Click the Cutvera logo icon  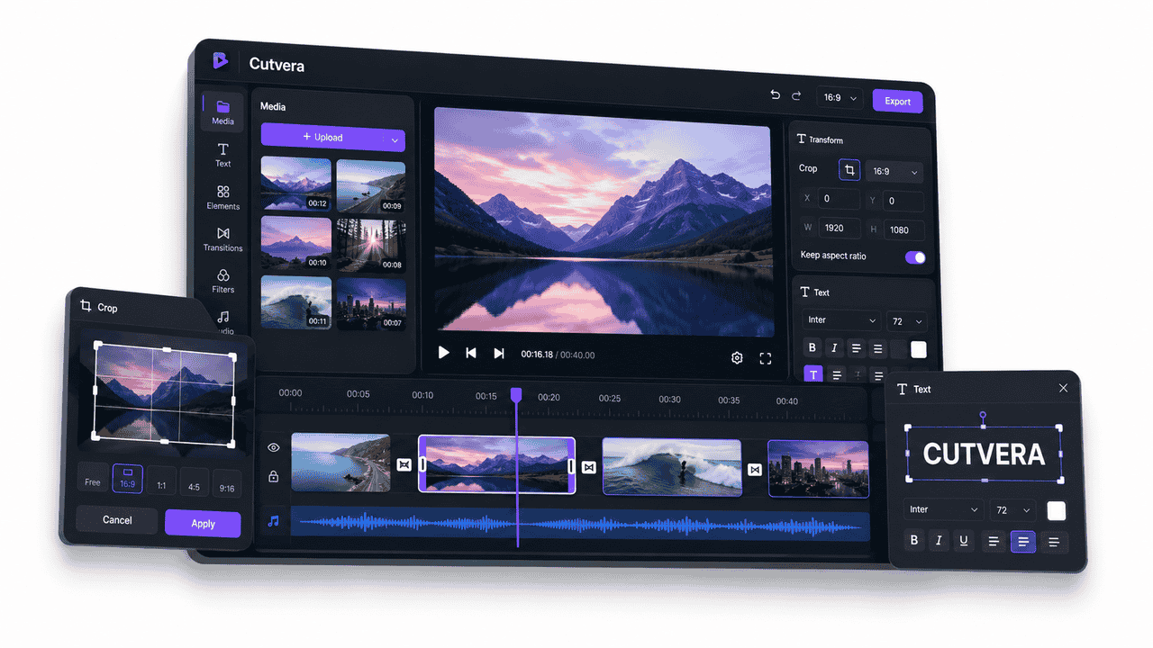click(221, 61)
